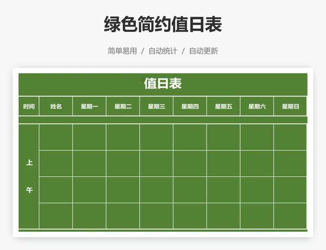Image resolution: width=326 pixels, height=250 pixels.
Task: Select the 星期日 header cell
Action: click(x=290, y=106)
